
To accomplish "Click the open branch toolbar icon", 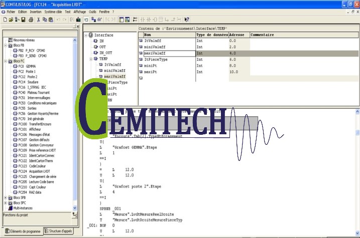I will coord(167,20).
